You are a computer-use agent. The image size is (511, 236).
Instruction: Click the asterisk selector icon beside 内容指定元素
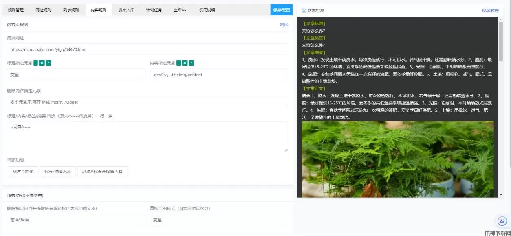click(192, 63)
